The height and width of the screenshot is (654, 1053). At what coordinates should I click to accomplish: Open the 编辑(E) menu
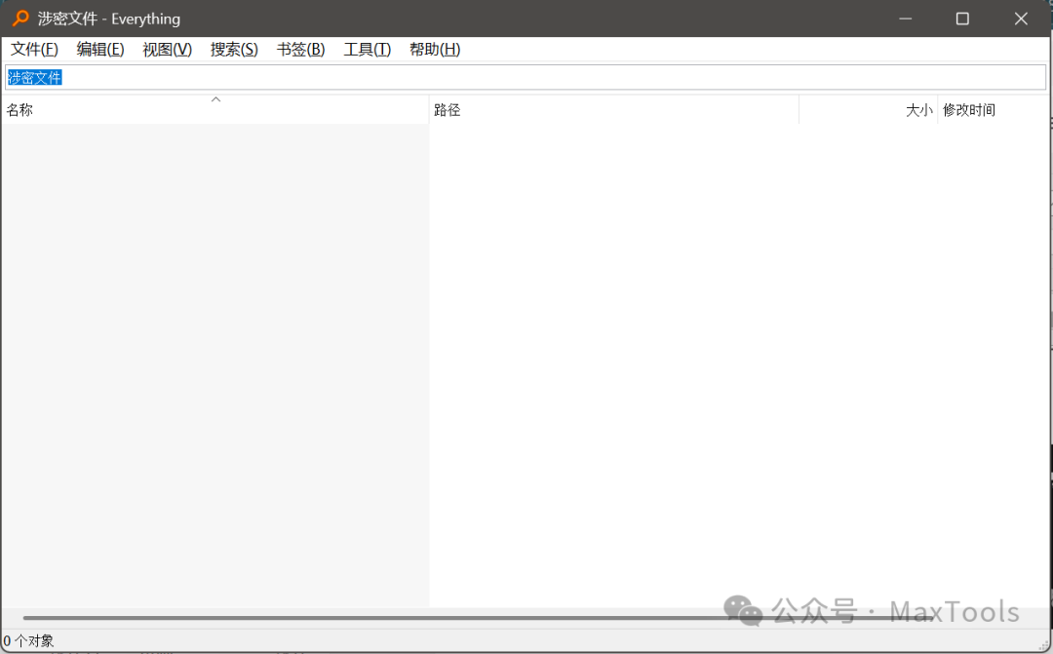click(x=100, y=49)
